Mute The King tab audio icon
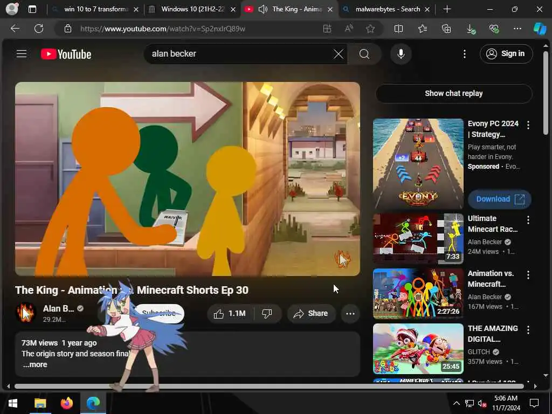 click(263, 9)
